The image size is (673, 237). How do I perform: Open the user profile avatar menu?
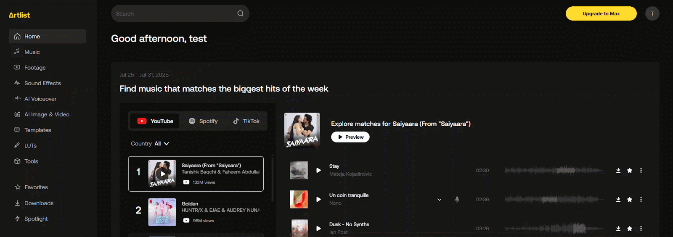(652, 13)
